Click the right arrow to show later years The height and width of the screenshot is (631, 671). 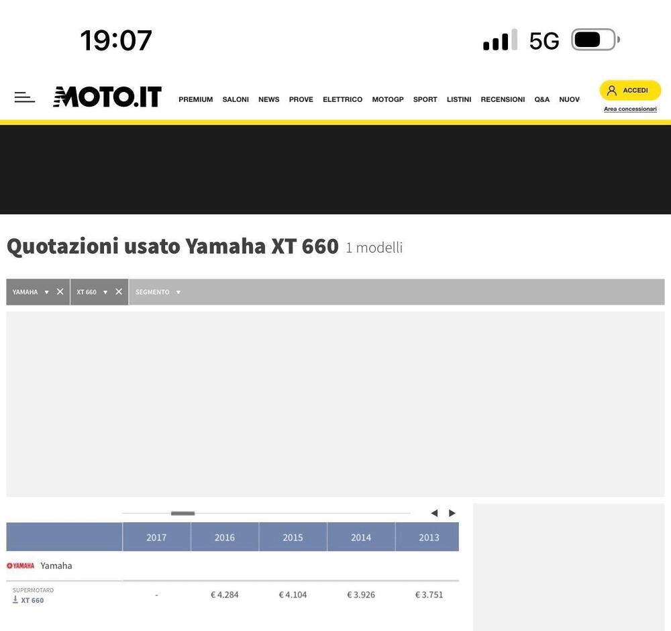(x=452, y=513)
